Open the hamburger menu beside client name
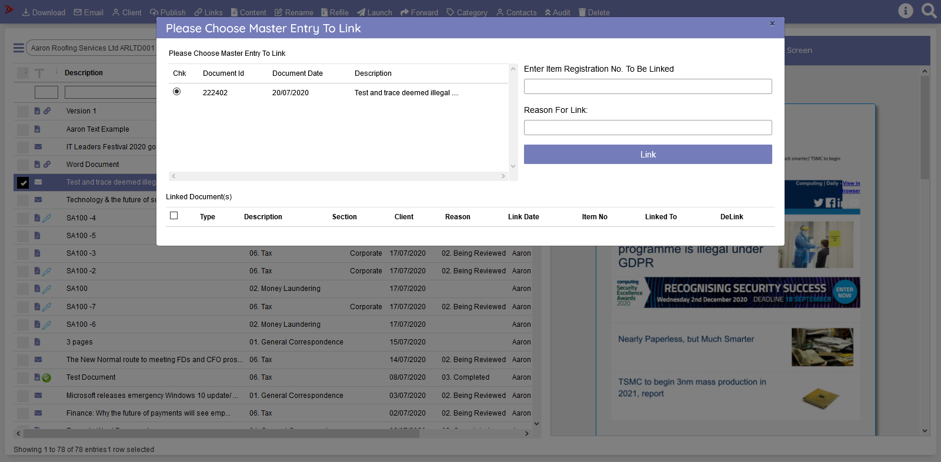 19,48
